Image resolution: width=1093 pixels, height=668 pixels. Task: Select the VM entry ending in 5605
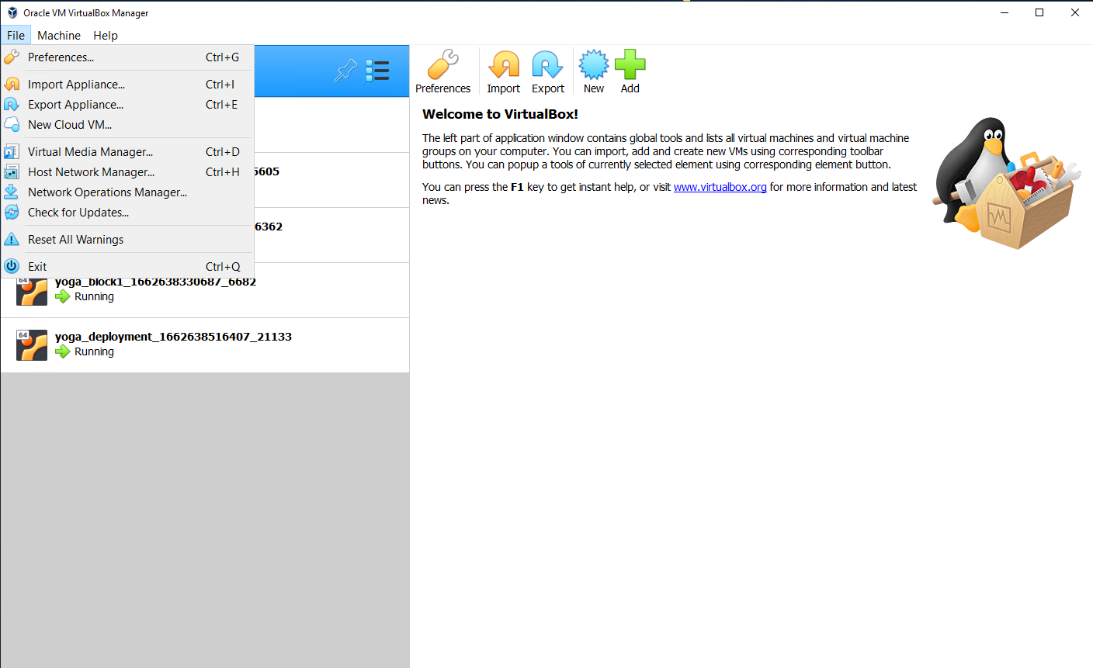coord(331,180)
